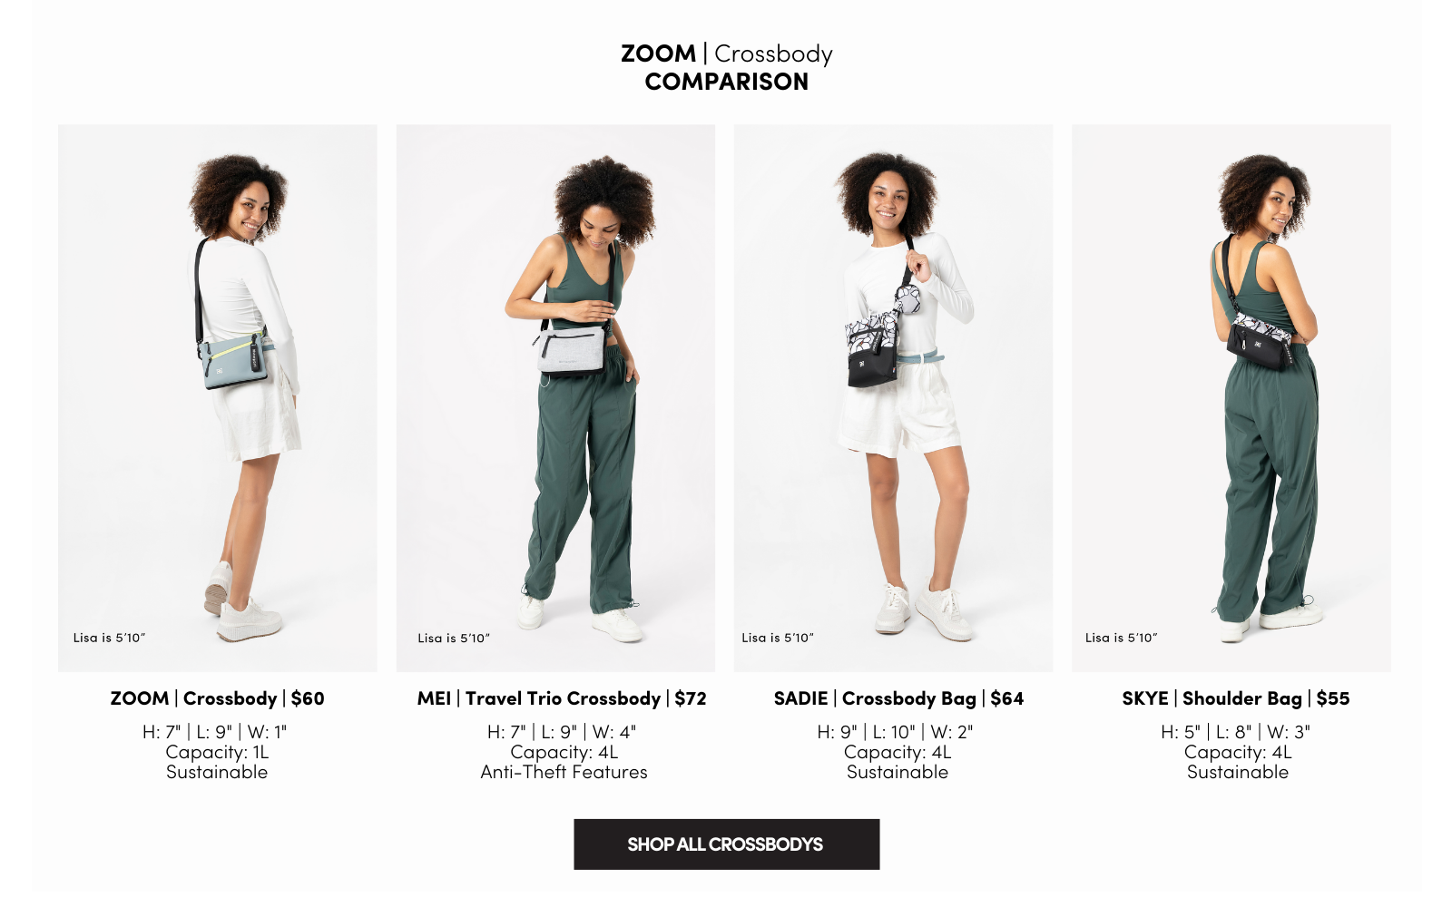Image resolution: width=1452 pixels, height=907 pixels.
Task: Click the Lisa is 5'10" caption on ZOOM photo
Action: [x=109, y=638]
